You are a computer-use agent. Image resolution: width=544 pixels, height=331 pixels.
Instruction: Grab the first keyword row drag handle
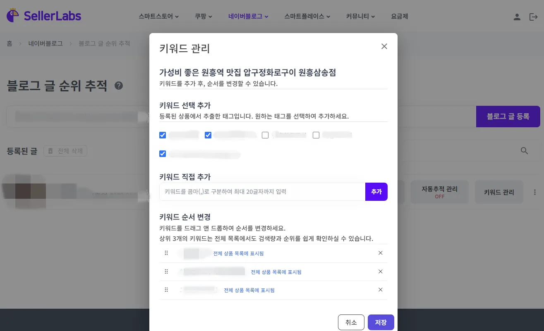[x=166, y=253]
